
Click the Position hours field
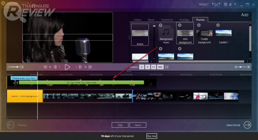(x=142, y=67)
